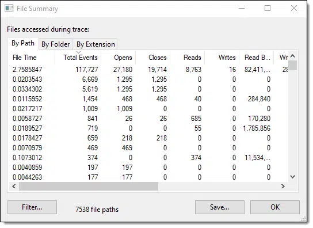Click Closes value 19,714
Image resolution: width=313 pixels, height=228 pixels.
click(x=157, y=70)
